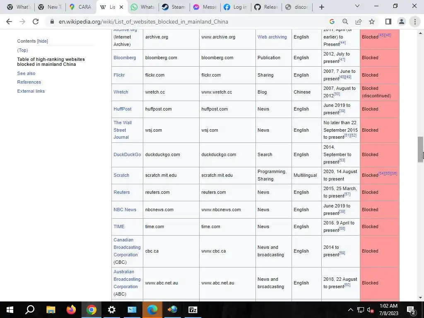
Task: Switch to the Messenger tab
Action: 205,7
